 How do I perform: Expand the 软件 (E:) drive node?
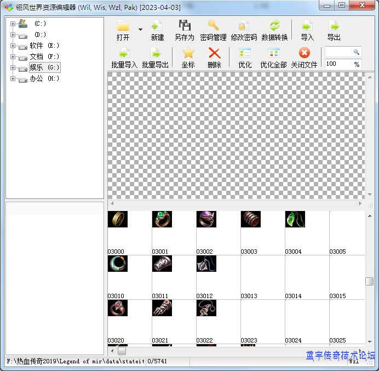pyautogui.click(x=13, y=46)
